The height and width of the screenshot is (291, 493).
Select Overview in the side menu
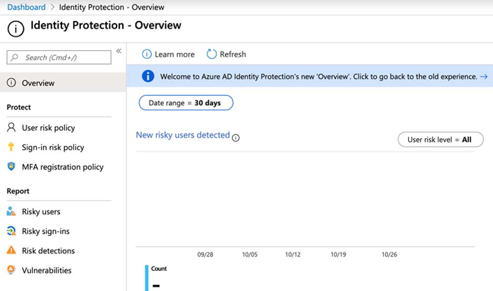click(38, 83)
